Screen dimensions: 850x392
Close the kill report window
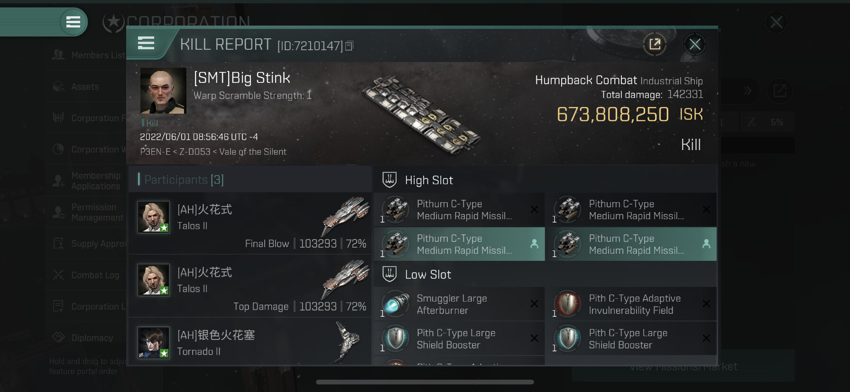[694, 45]
